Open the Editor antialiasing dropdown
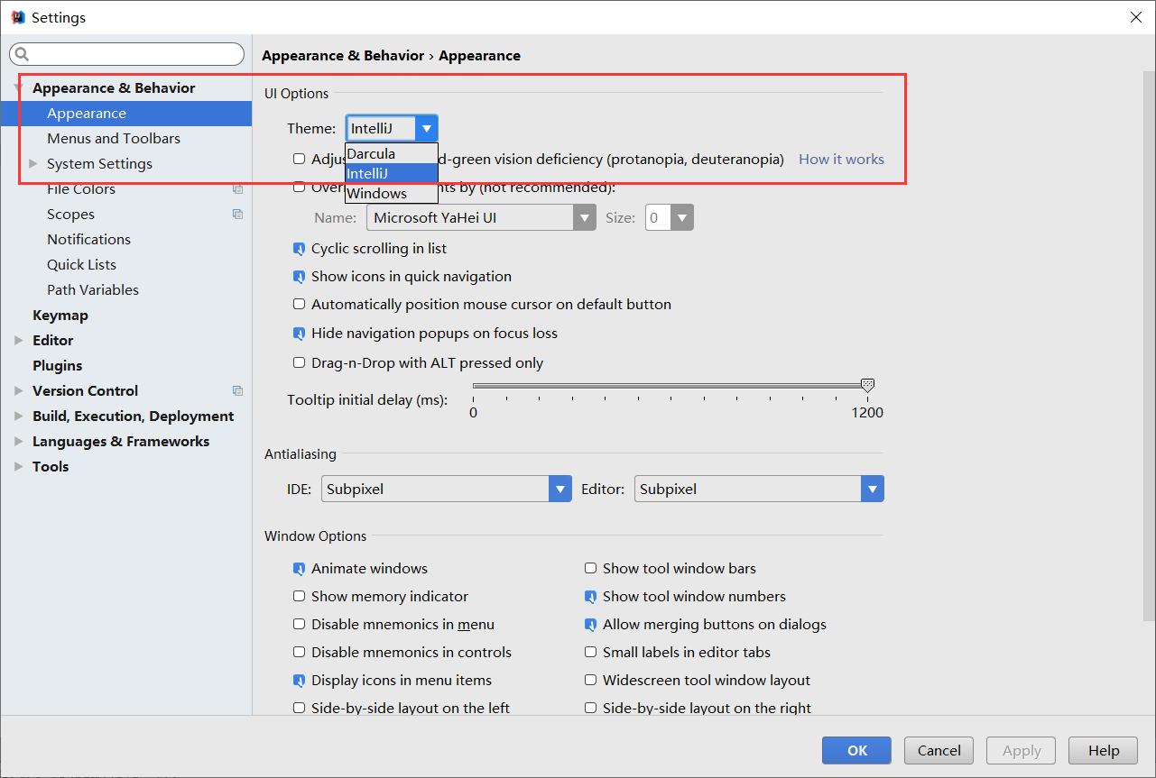This screenshot has width=1156, height=778. click(x=872, y=490)
